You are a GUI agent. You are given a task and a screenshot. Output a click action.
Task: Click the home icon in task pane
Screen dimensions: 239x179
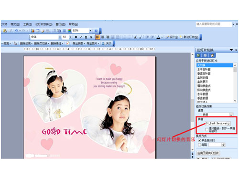[212, 55]
